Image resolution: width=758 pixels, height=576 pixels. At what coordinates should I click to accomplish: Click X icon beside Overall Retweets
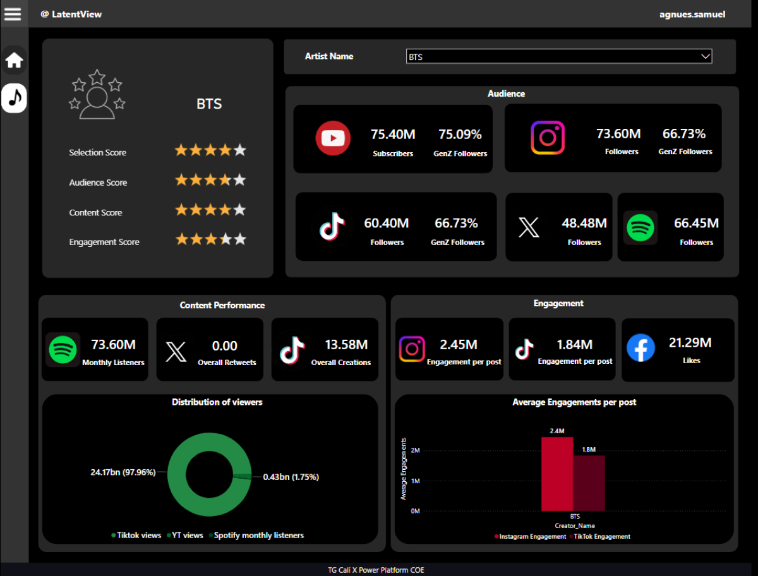tap(176, 351)
